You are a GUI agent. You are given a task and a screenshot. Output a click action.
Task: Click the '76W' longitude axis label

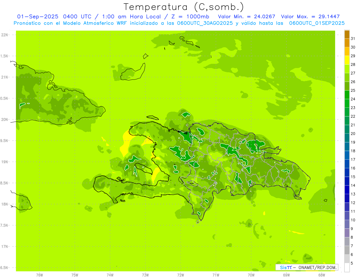tap(39, 275)
